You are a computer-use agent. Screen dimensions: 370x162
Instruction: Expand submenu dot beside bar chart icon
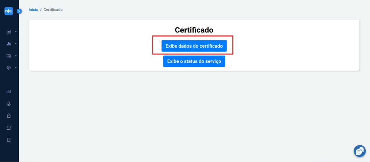pos(16,44)
